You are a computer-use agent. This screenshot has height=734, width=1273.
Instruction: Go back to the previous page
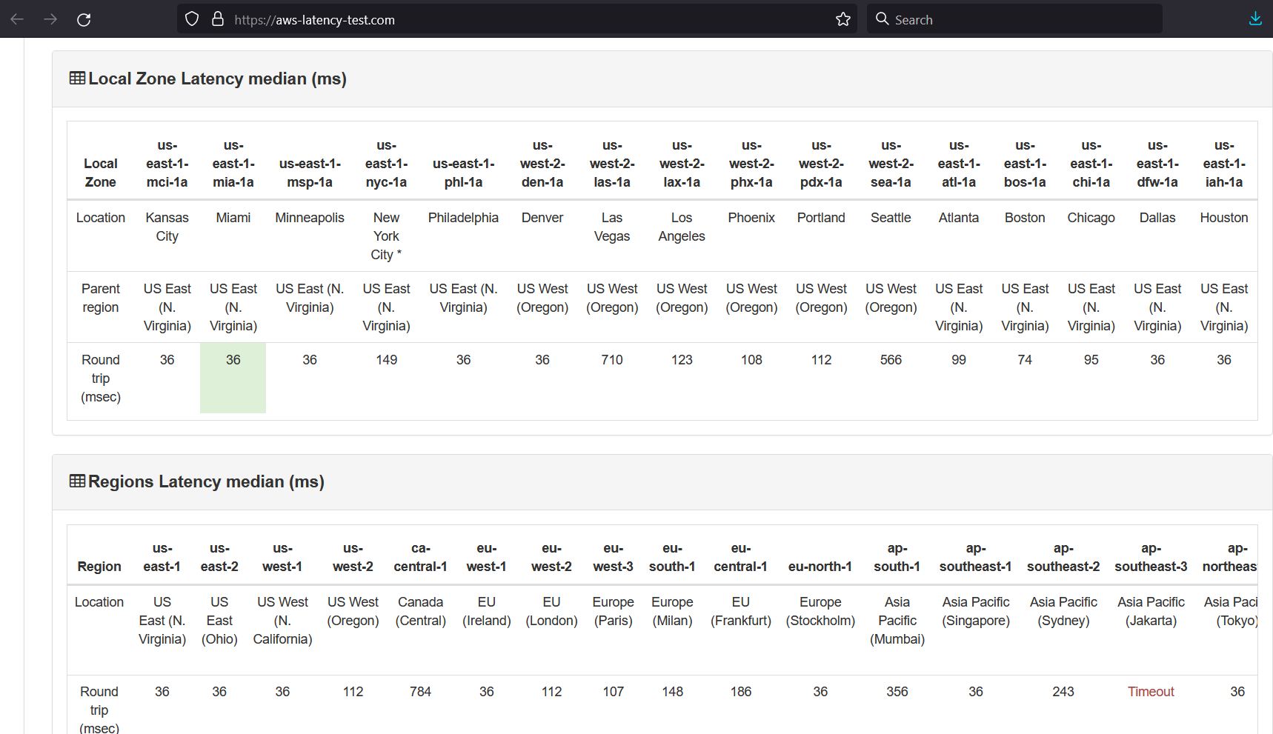[x=17, y=19]
